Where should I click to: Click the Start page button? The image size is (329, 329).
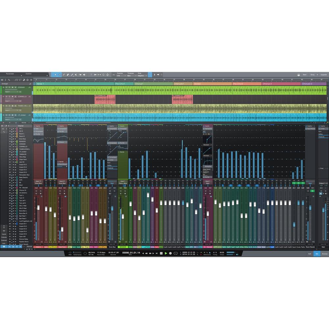(x=305, y=75)
